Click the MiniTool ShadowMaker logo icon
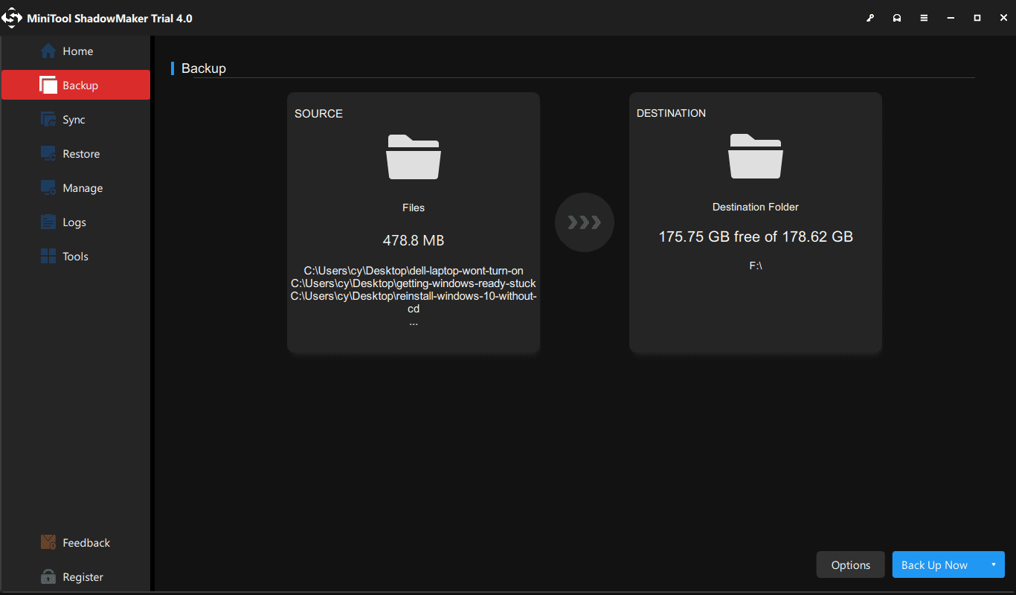 (12, 18)
